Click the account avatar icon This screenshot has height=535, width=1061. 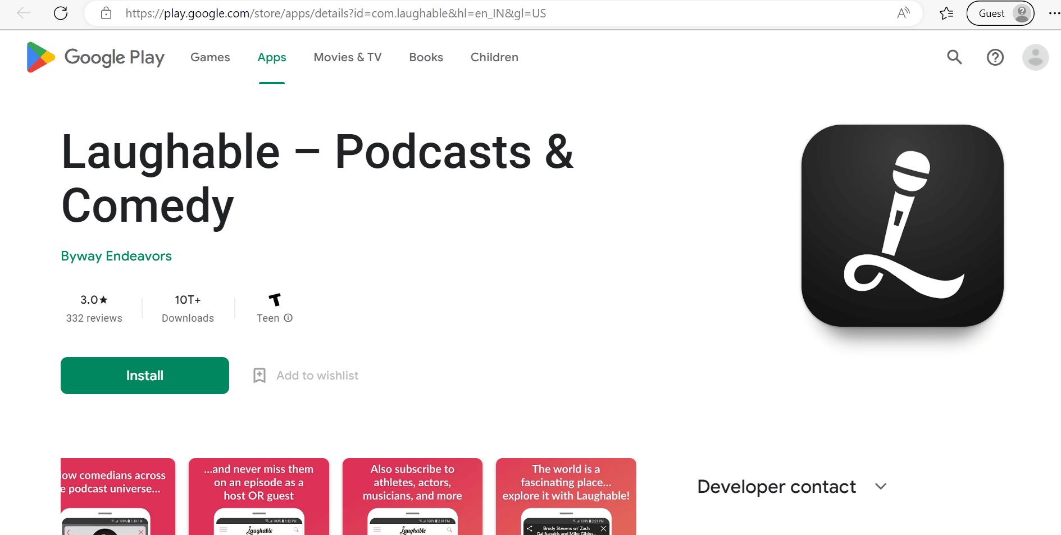point(1035,57)
